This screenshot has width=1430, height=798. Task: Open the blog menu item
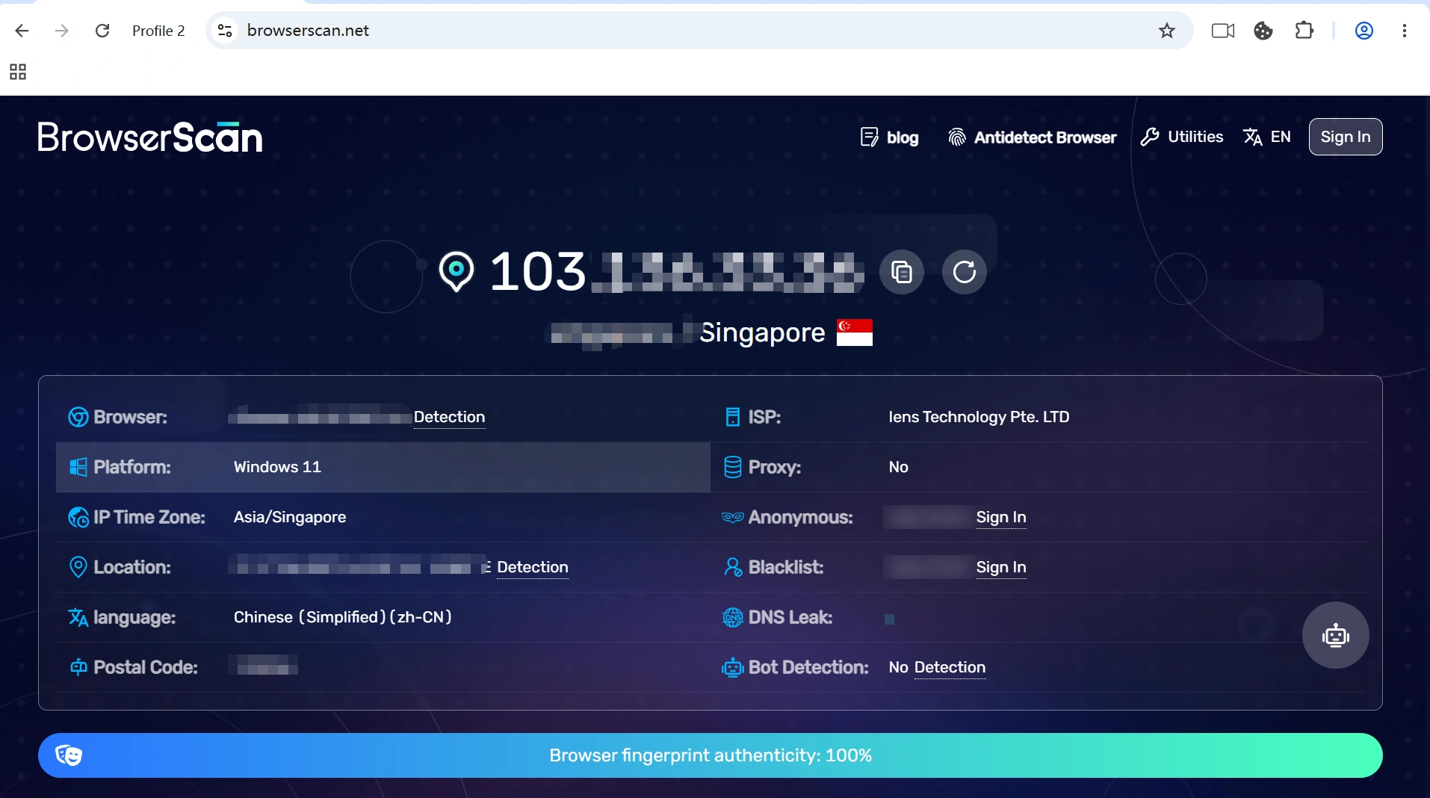click(x=889, y=137)
